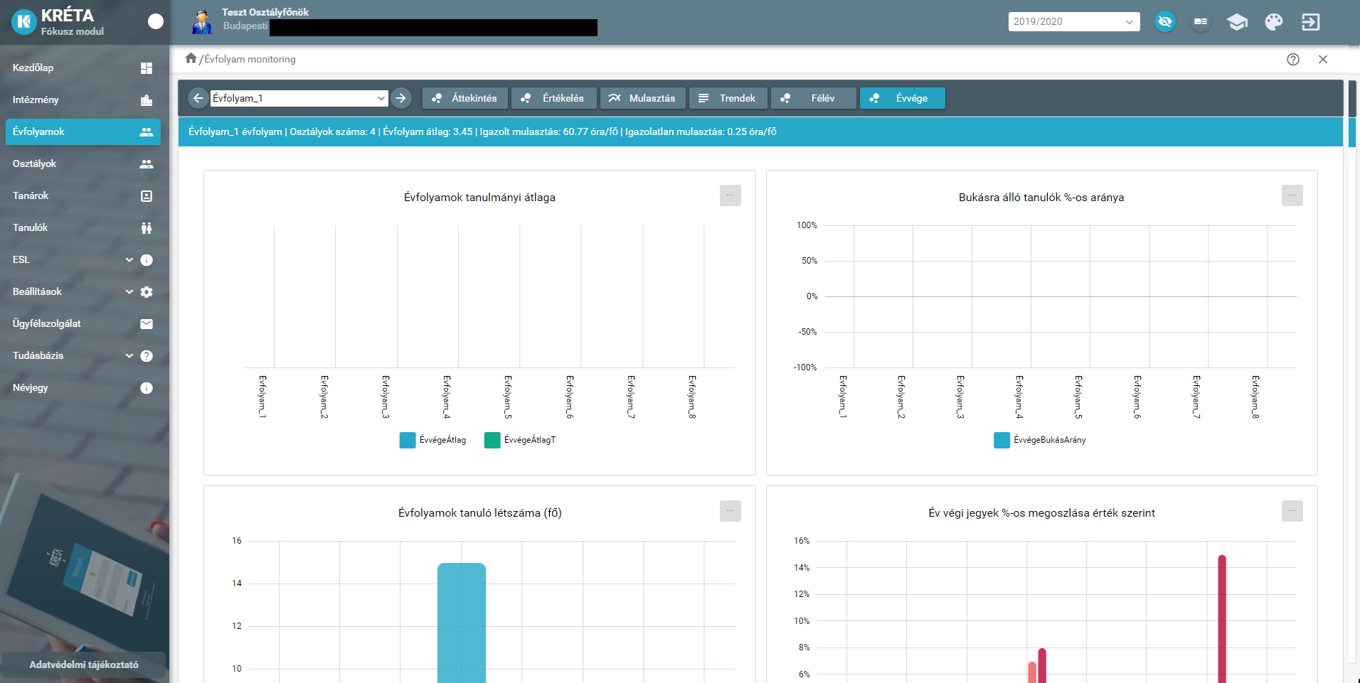This screenshot has height=683, width=1360.
Task: Click the Évfolyam monitoring breadcrumb text
Action: tap(250, 59)
